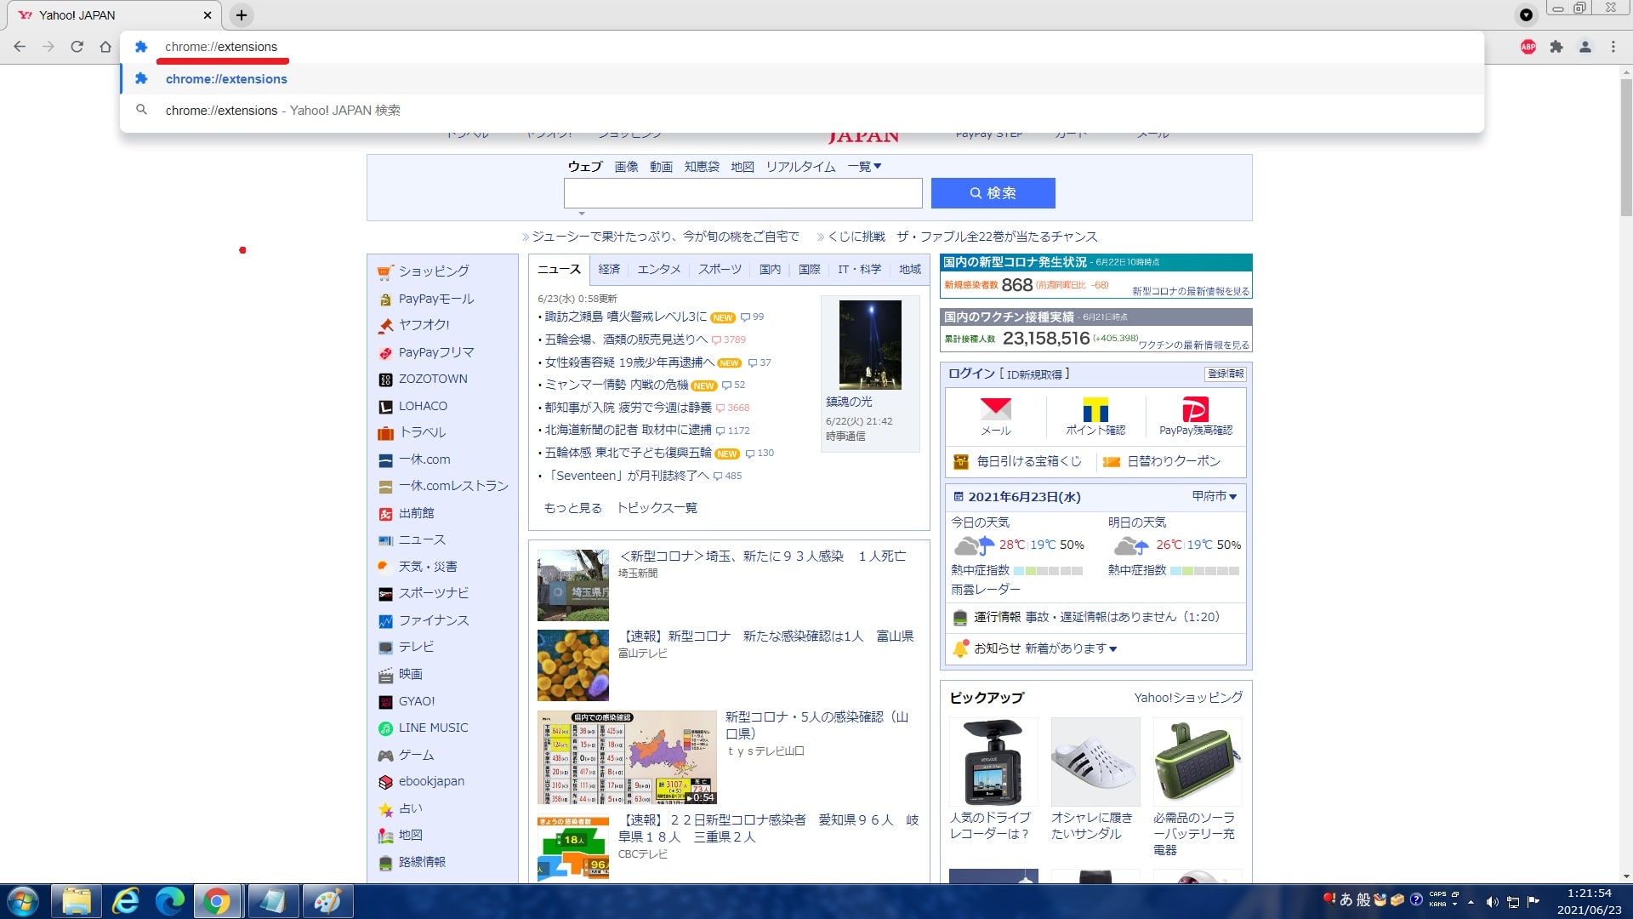Open the 経済 news tab

pyautogui.click(x=609, y=269)
